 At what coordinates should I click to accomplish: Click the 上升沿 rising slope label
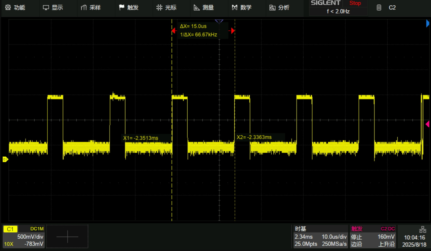[x=387, y=244]
